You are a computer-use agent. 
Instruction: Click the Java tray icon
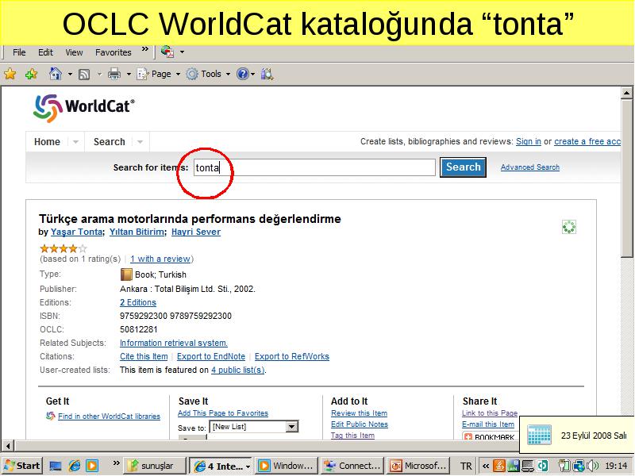[499, 466]
